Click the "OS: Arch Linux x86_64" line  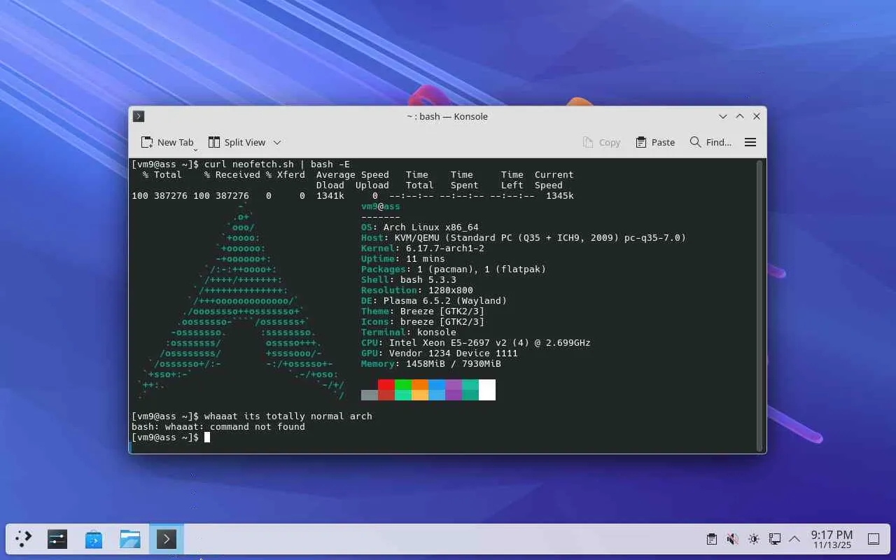click(420, 227)
